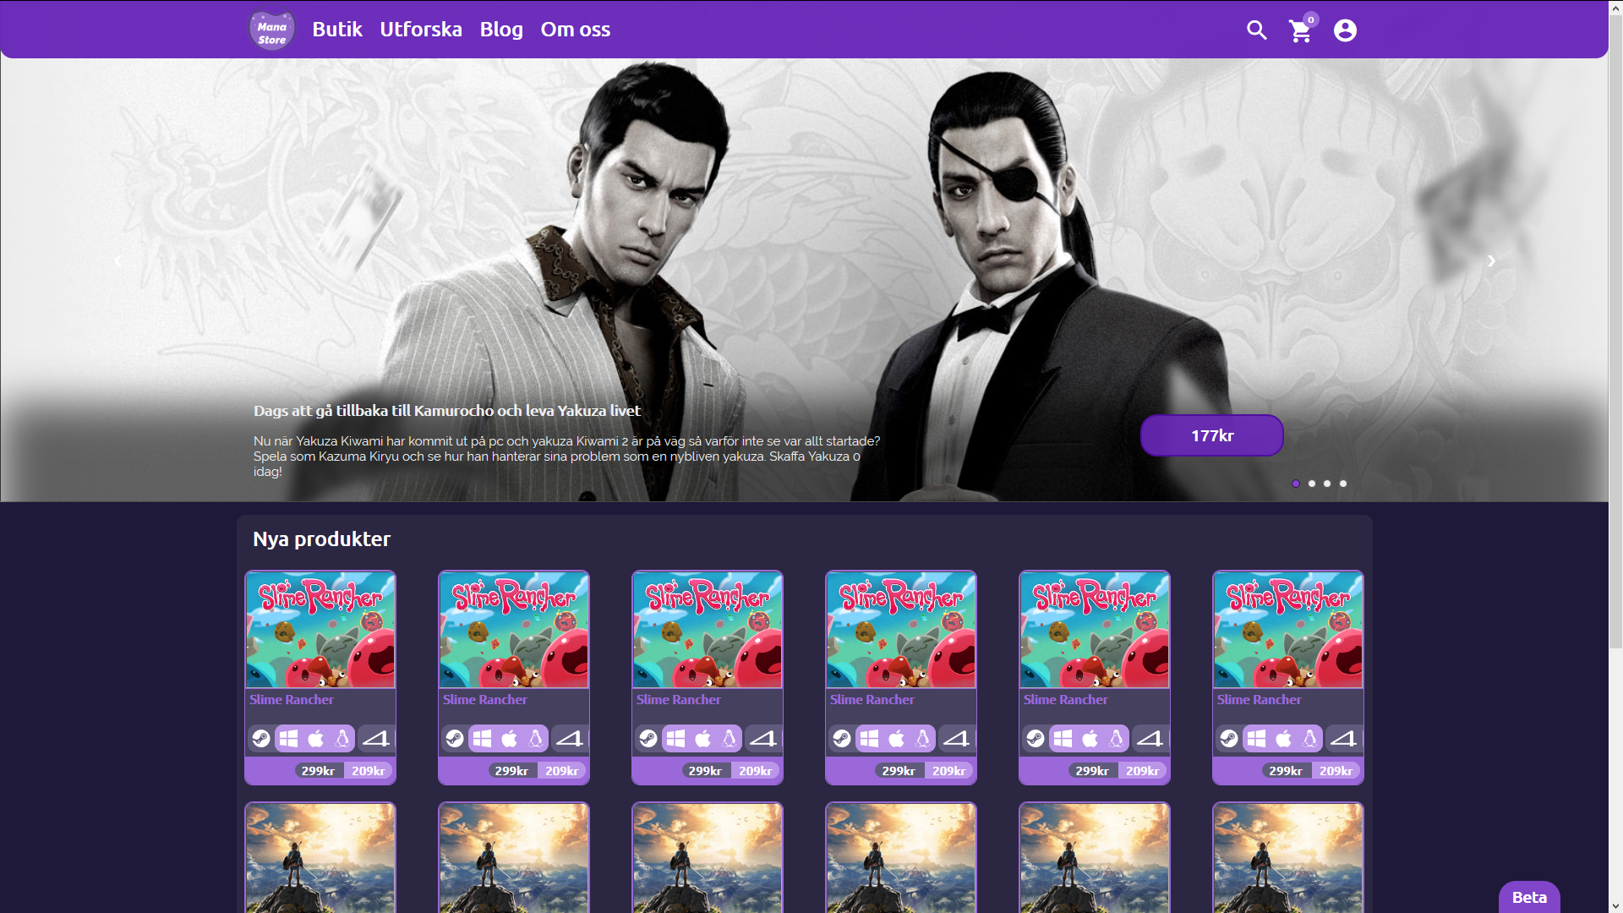Click Apple icon on third Slime Rancher card

coord(702,739)
